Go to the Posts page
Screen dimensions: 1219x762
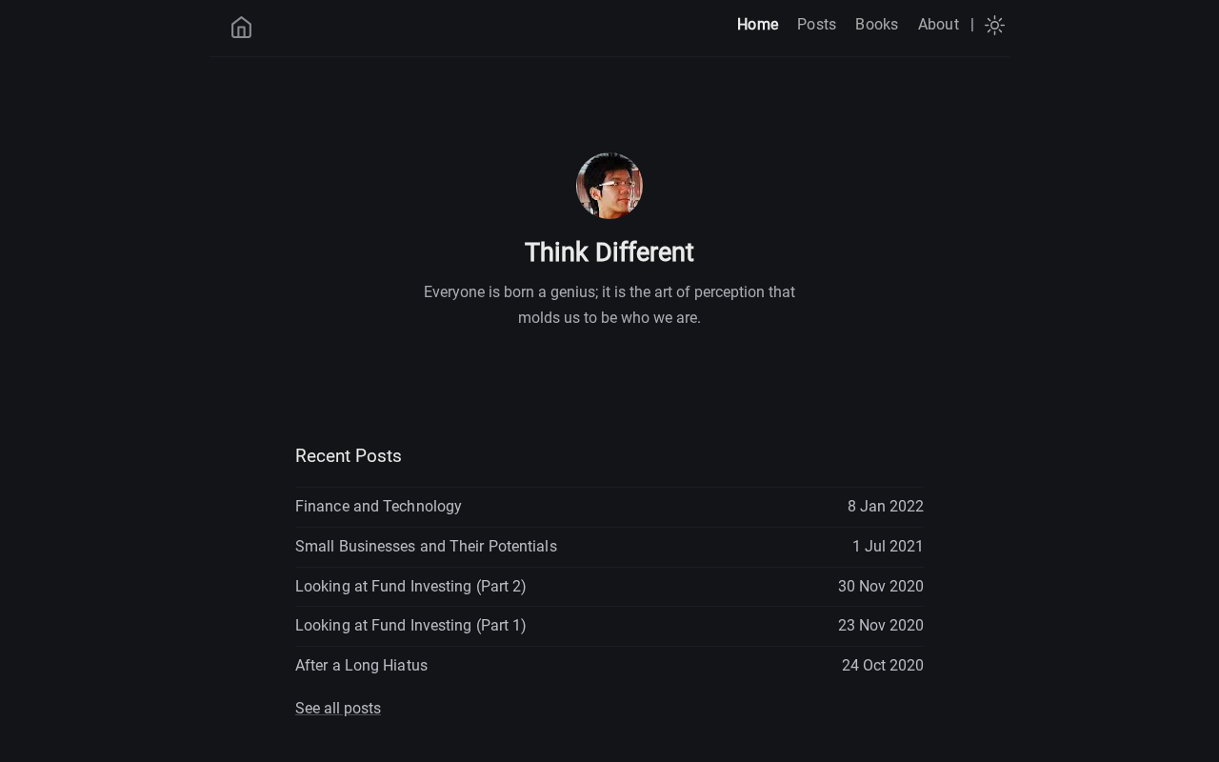click(816, 25)
